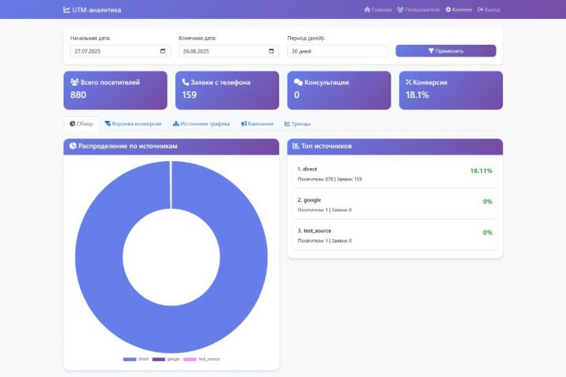Click the home icon beside Главная

[367, 9]
